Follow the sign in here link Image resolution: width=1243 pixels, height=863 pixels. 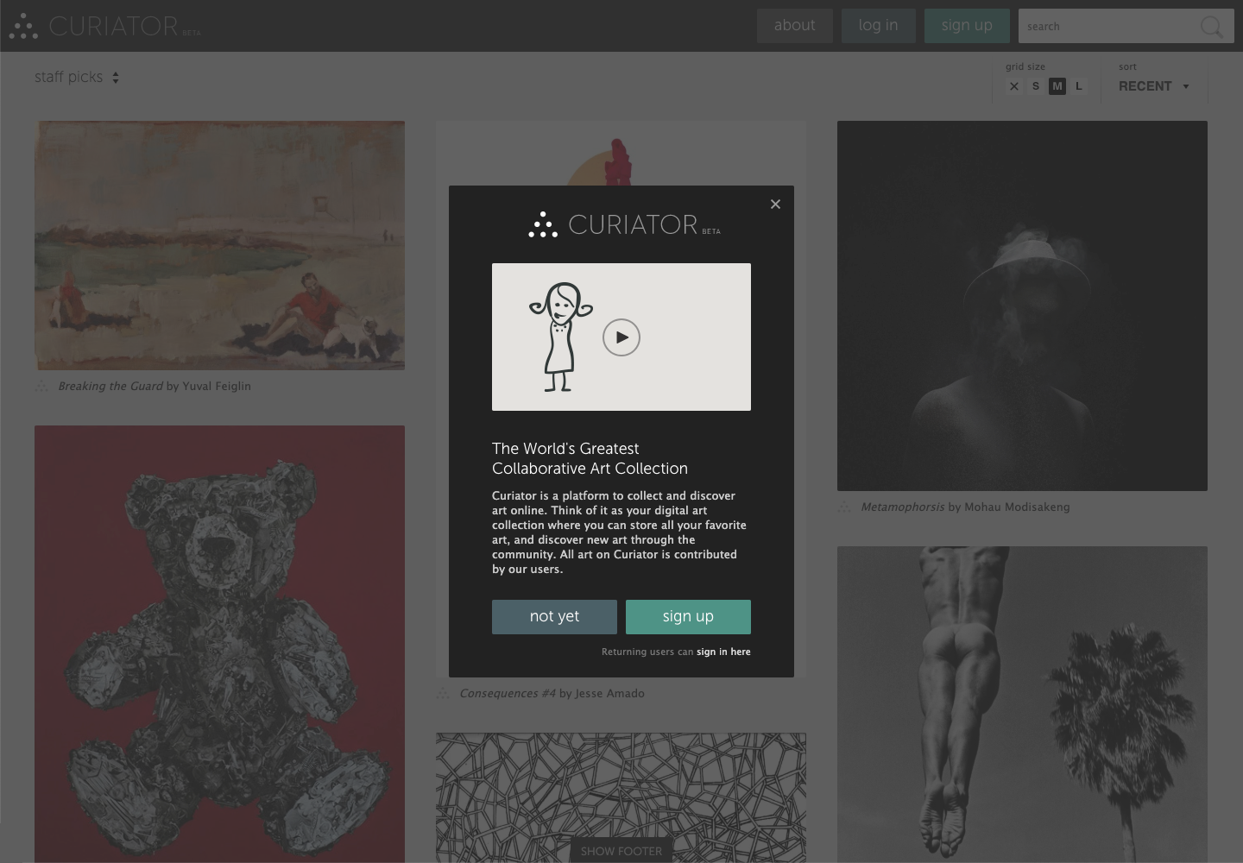(723, 652)
